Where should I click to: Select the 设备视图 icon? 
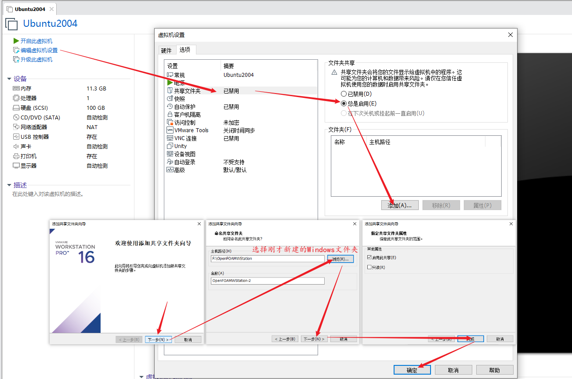[x=170, y=154]
